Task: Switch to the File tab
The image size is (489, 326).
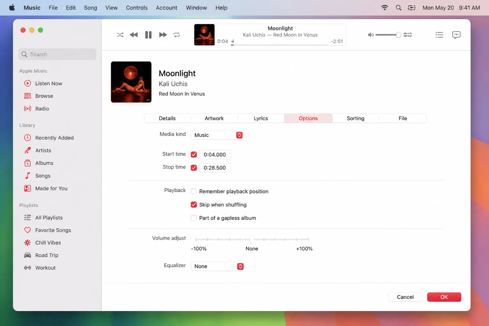Action: 403,118
